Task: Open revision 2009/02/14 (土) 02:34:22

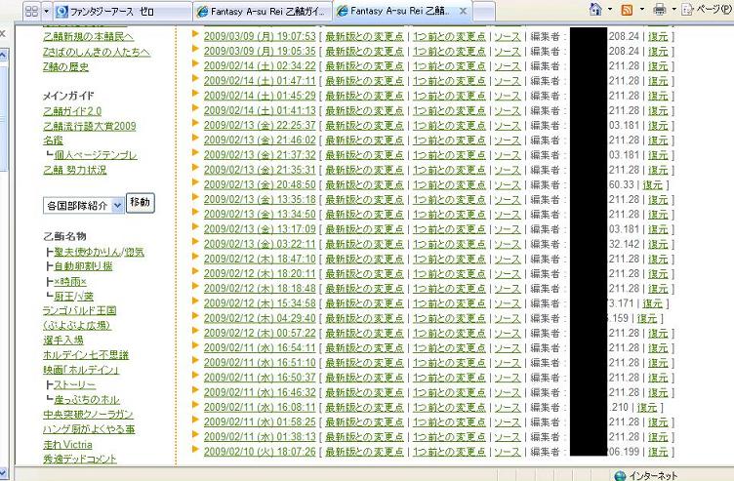Action: coord(260,66)
